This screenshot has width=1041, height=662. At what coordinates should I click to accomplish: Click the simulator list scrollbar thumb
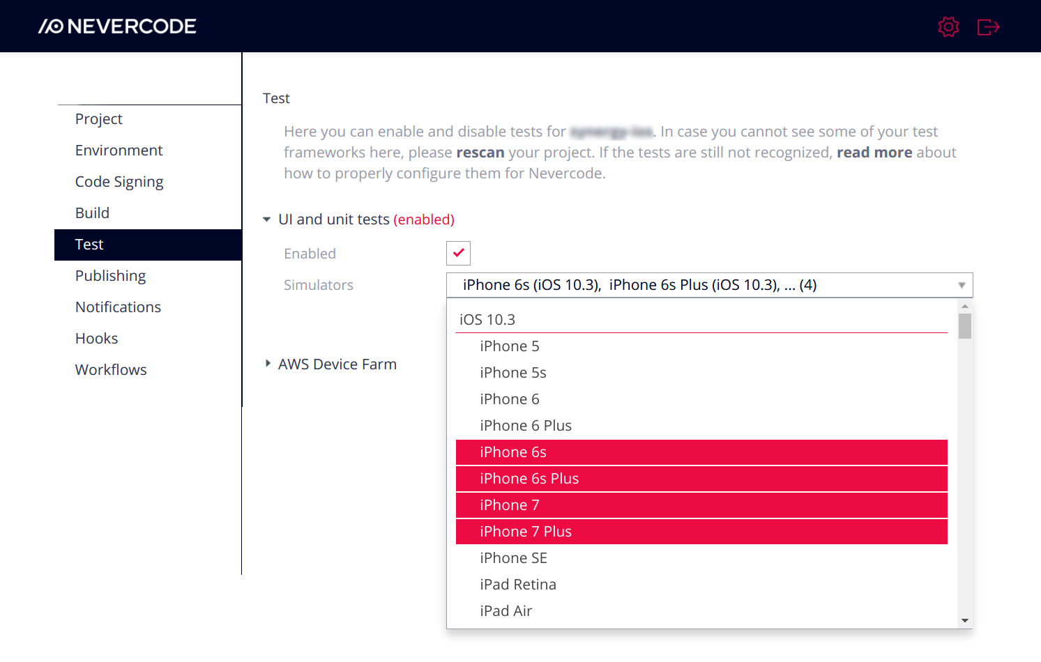coord(965,326)
